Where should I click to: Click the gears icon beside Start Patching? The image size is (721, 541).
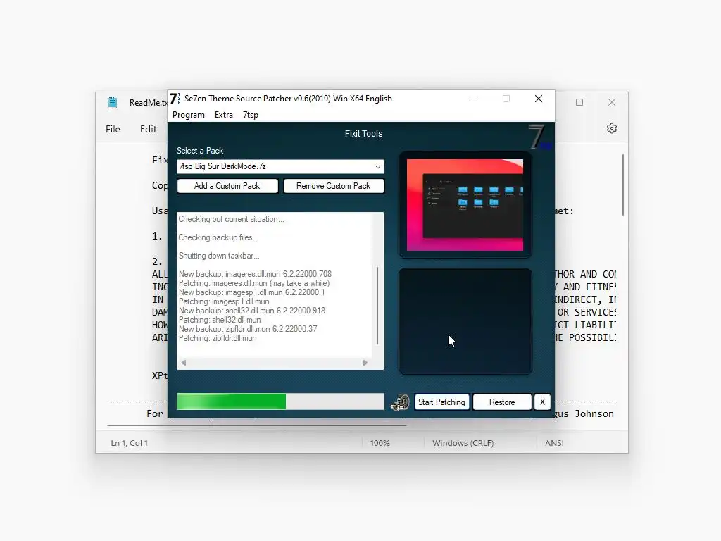401,402
